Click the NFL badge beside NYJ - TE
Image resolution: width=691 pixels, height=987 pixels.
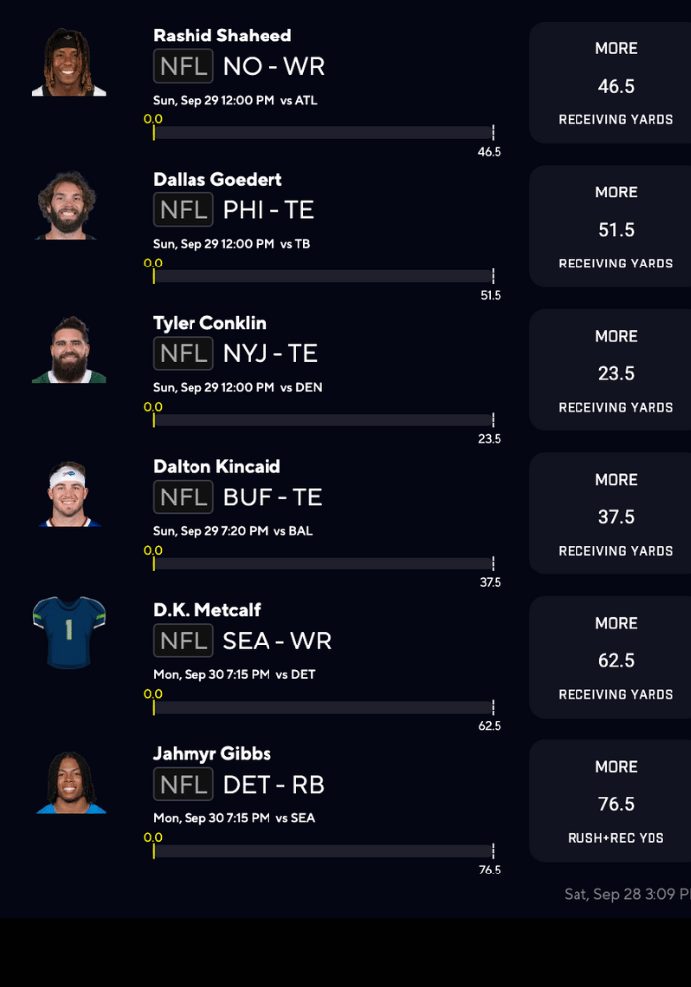(x=184, y=353)
